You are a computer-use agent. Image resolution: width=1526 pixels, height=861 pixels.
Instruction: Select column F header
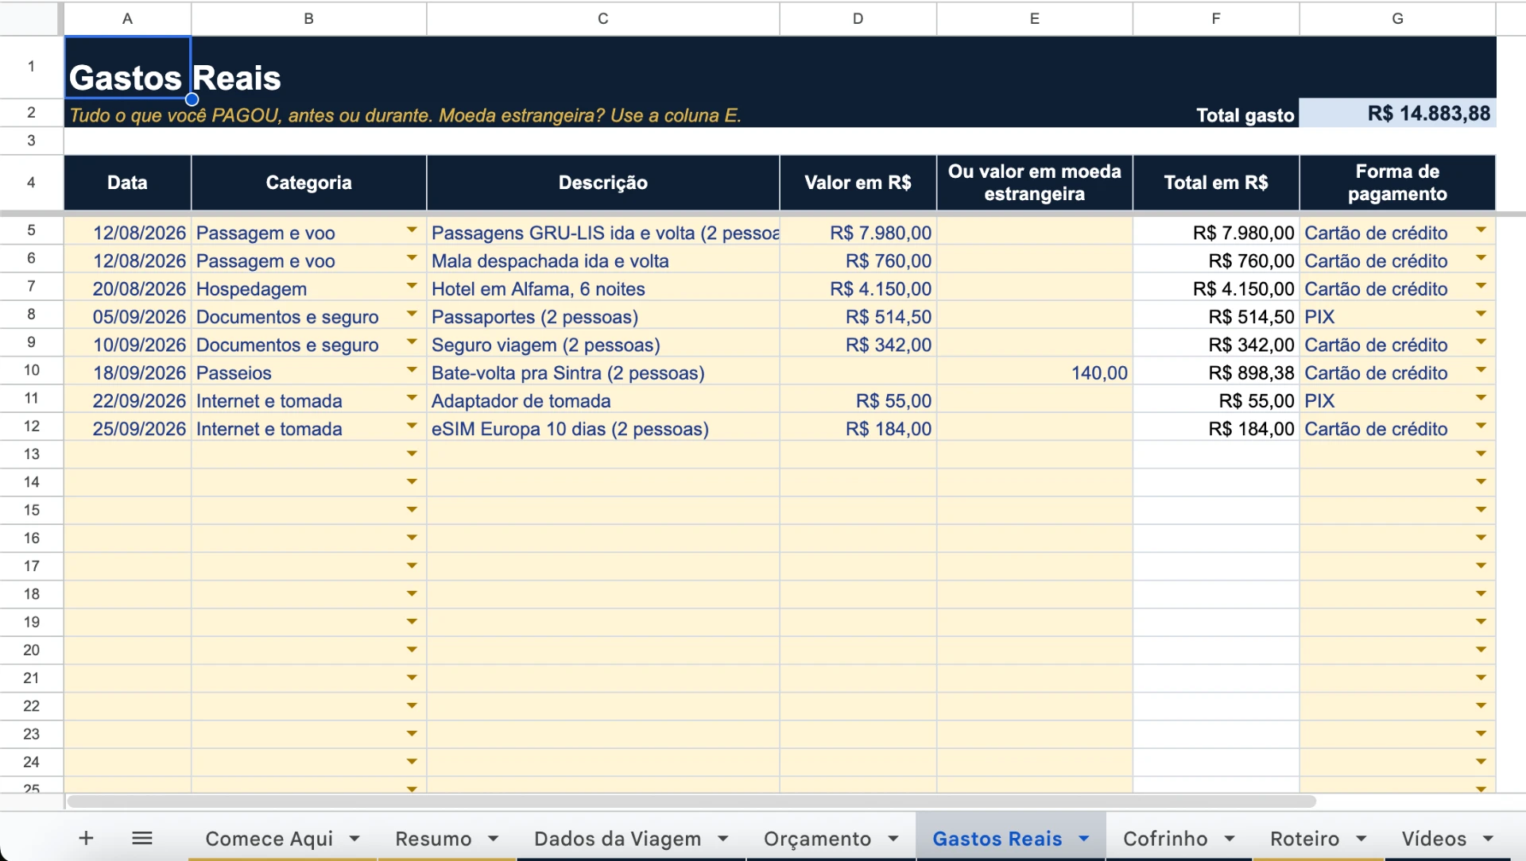(x=1216, y=18)
